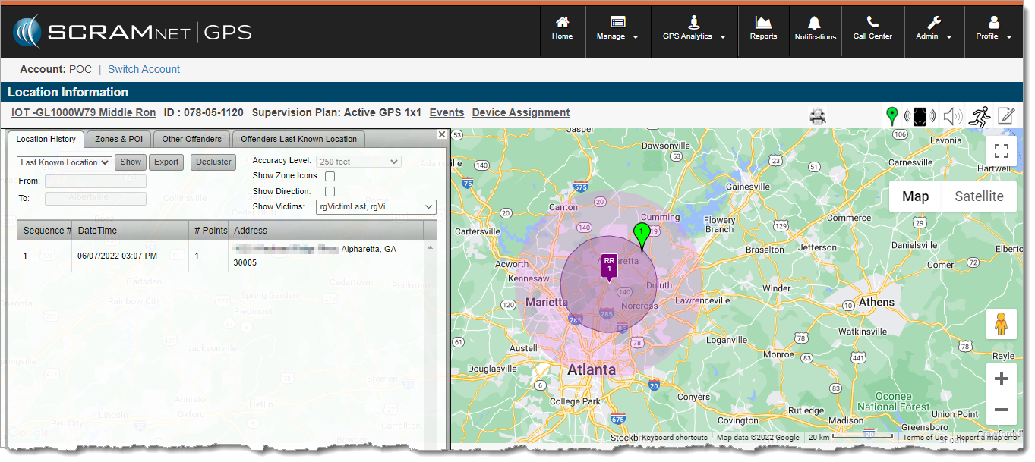Open the Manage menu dropdown
This screenshot has height=462, width=1035.
point(618,29)
